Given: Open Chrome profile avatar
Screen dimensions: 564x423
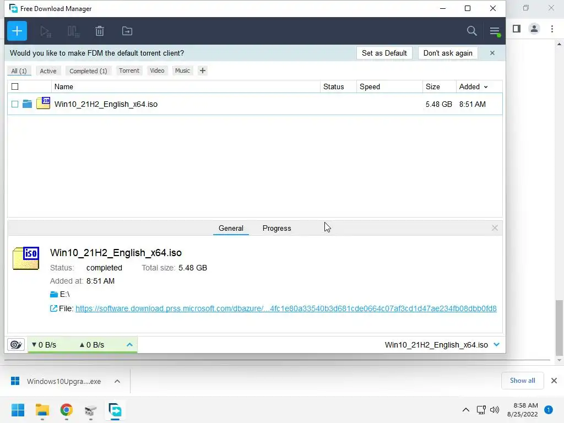Looking at the screenshot, I should click(534, 29).
